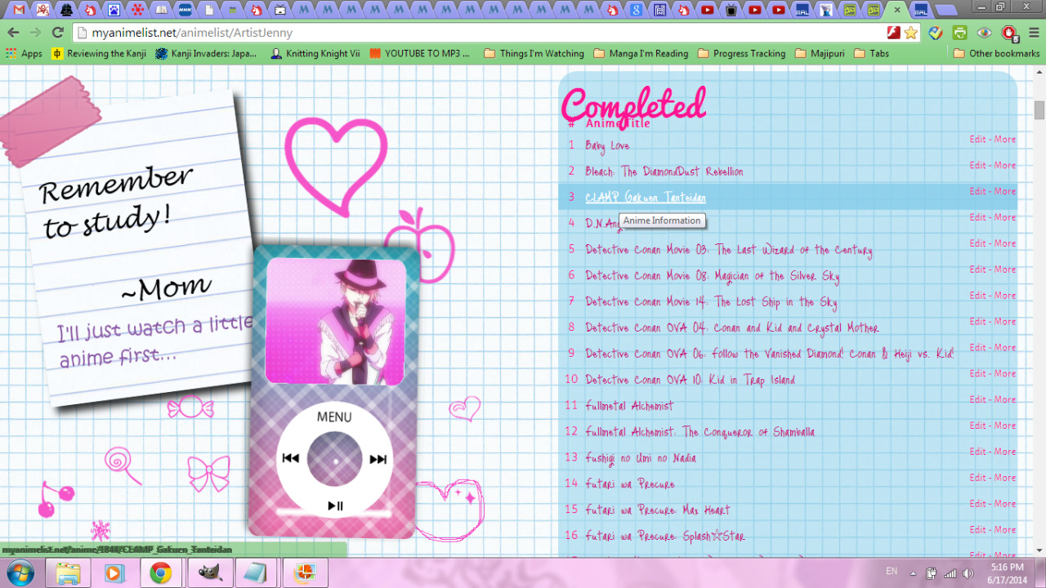Click the Gmail tab
This screenshot has height=588, width=1046.
17,10
